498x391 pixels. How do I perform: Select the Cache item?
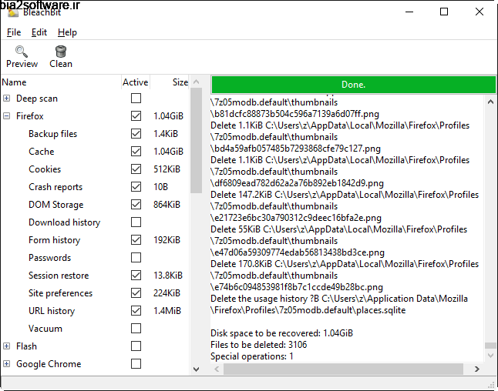(x=42, y=152)
